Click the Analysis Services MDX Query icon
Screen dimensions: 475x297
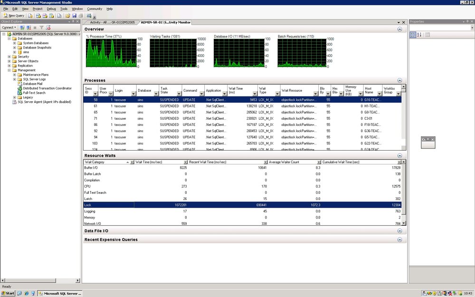pos(38,16)
